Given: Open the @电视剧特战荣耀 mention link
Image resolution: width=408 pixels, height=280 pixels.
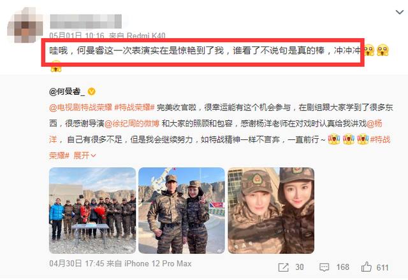Looking at the screenshot, I should coord(80,108).
